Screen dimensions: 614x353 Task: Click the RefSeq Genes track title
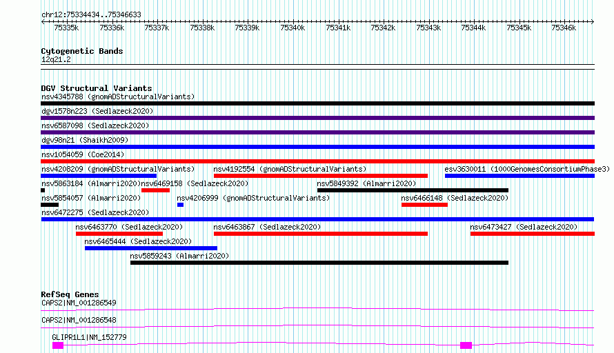click(x=70, y=294)
